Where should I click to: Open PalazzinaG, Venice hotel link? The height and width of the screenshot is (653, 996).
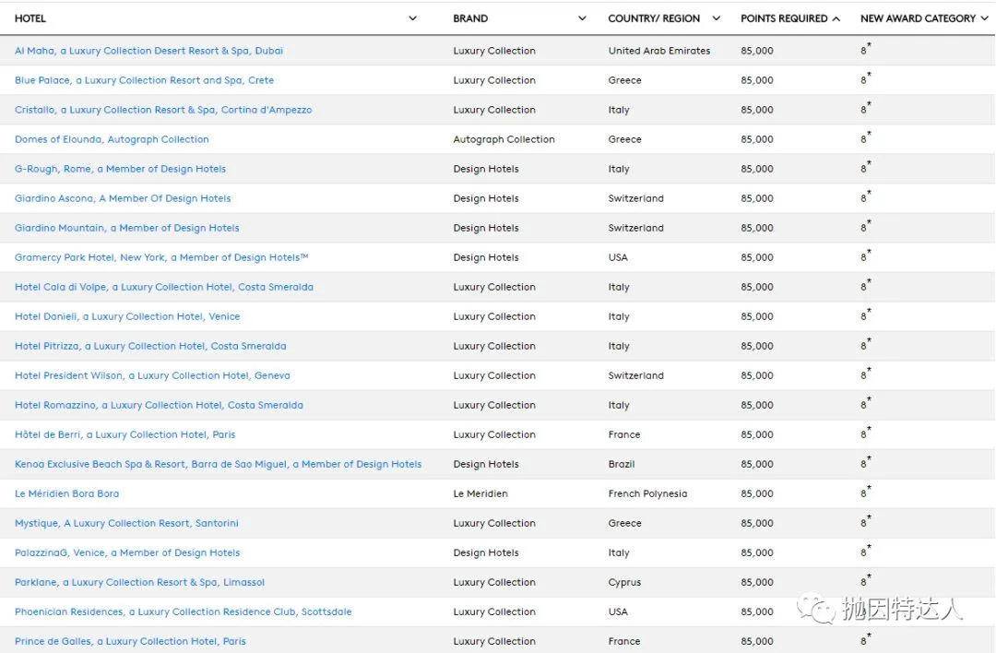click(127, 552)
